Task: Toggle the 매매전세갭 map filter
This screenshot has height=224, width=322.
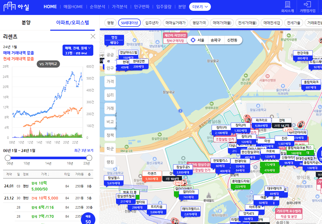Action: 272,23
